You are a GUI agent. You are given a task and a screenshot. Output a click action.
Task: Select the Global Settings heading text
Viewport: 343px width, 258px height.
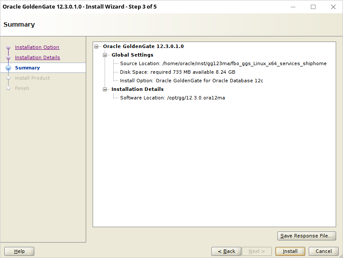point(132,55)
